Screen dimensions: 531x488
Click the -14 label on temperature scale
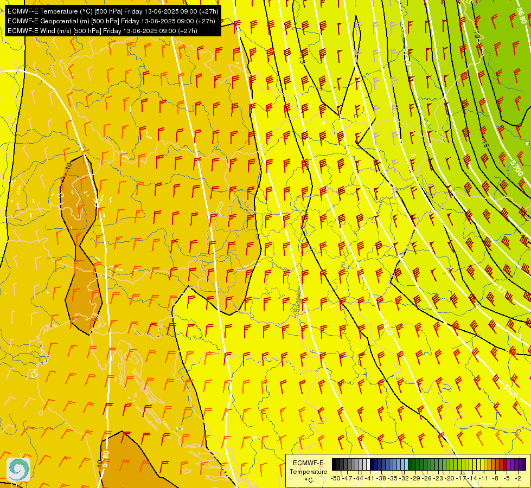(x=472, y=478)
